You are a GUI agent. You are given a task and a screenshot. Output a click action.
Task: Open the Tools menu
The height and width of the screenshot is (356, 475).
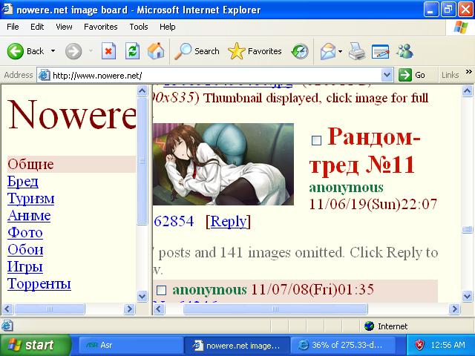click(139, 27)
